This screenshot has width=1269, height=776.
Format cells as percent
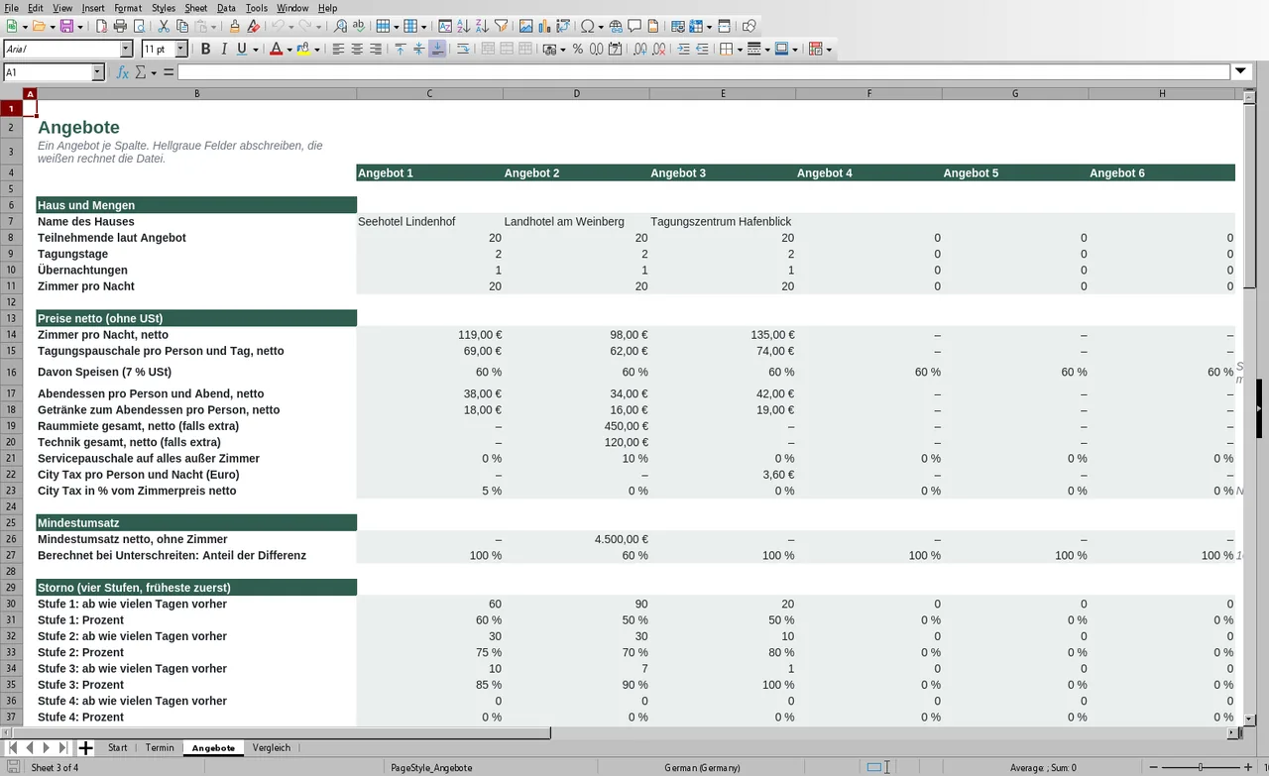coord(578,49)
